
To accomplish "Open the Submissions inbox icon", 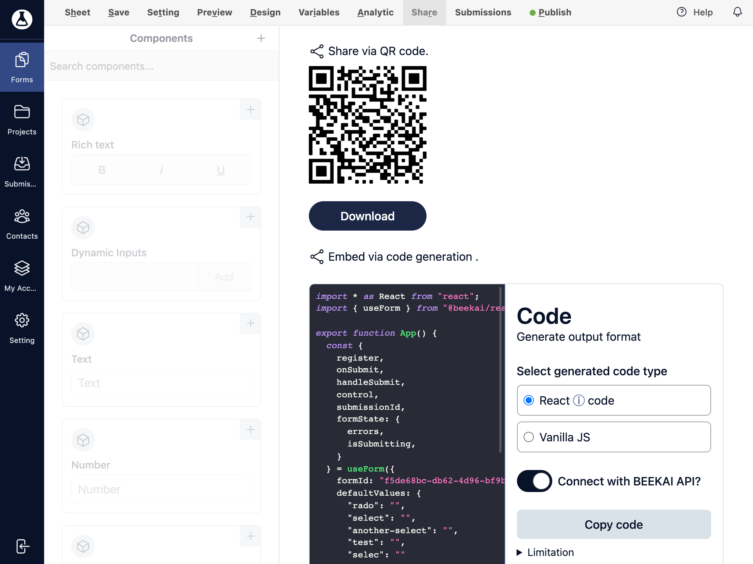I will [22, 164].
